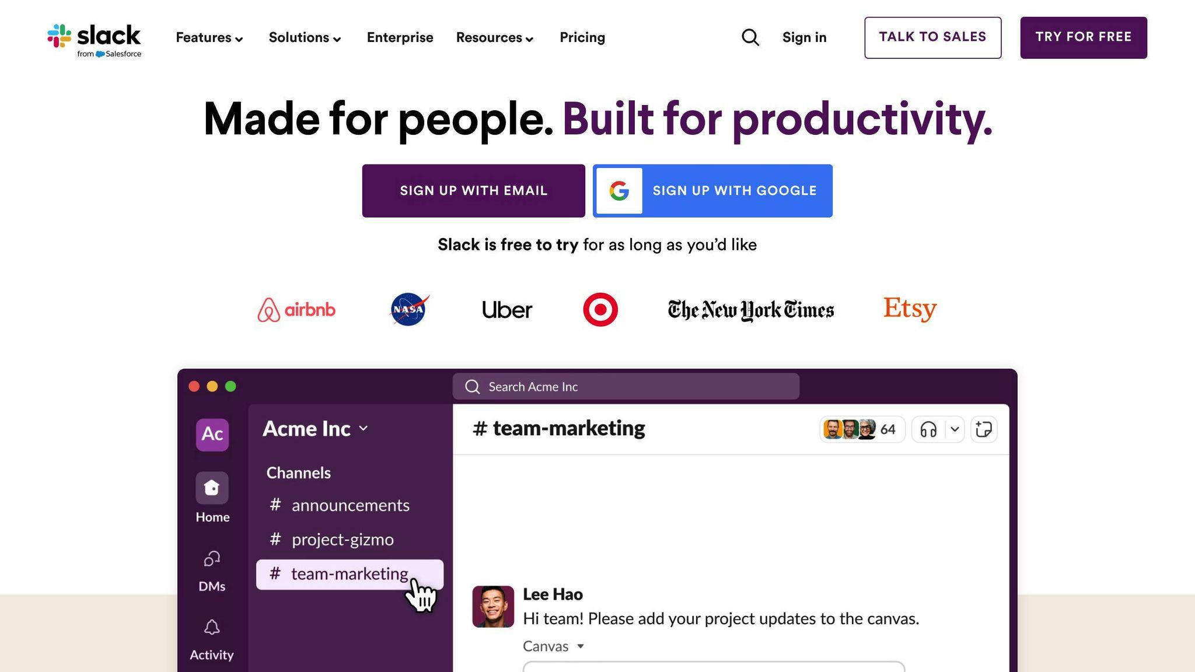The height and width of the screenshot is (672, 1195).
Task: Open a canvas with the new canvas icon
Action: [x=984, y=429]
